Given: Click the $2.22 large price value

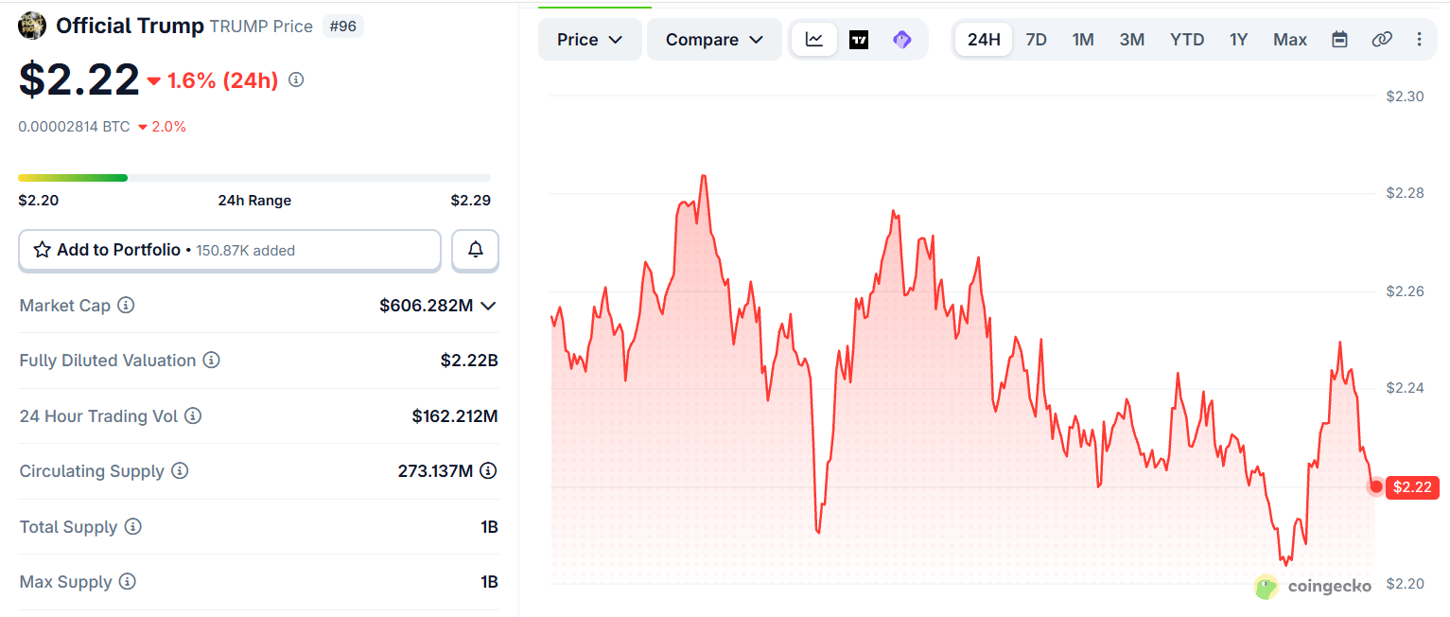Looking at the screenshot, I should click(79, 79).
